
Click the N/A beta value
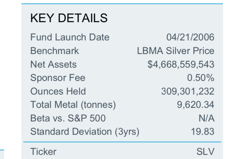click(206, 118)
